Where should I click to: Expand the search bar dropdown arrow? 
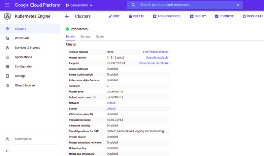click(238, 5)
